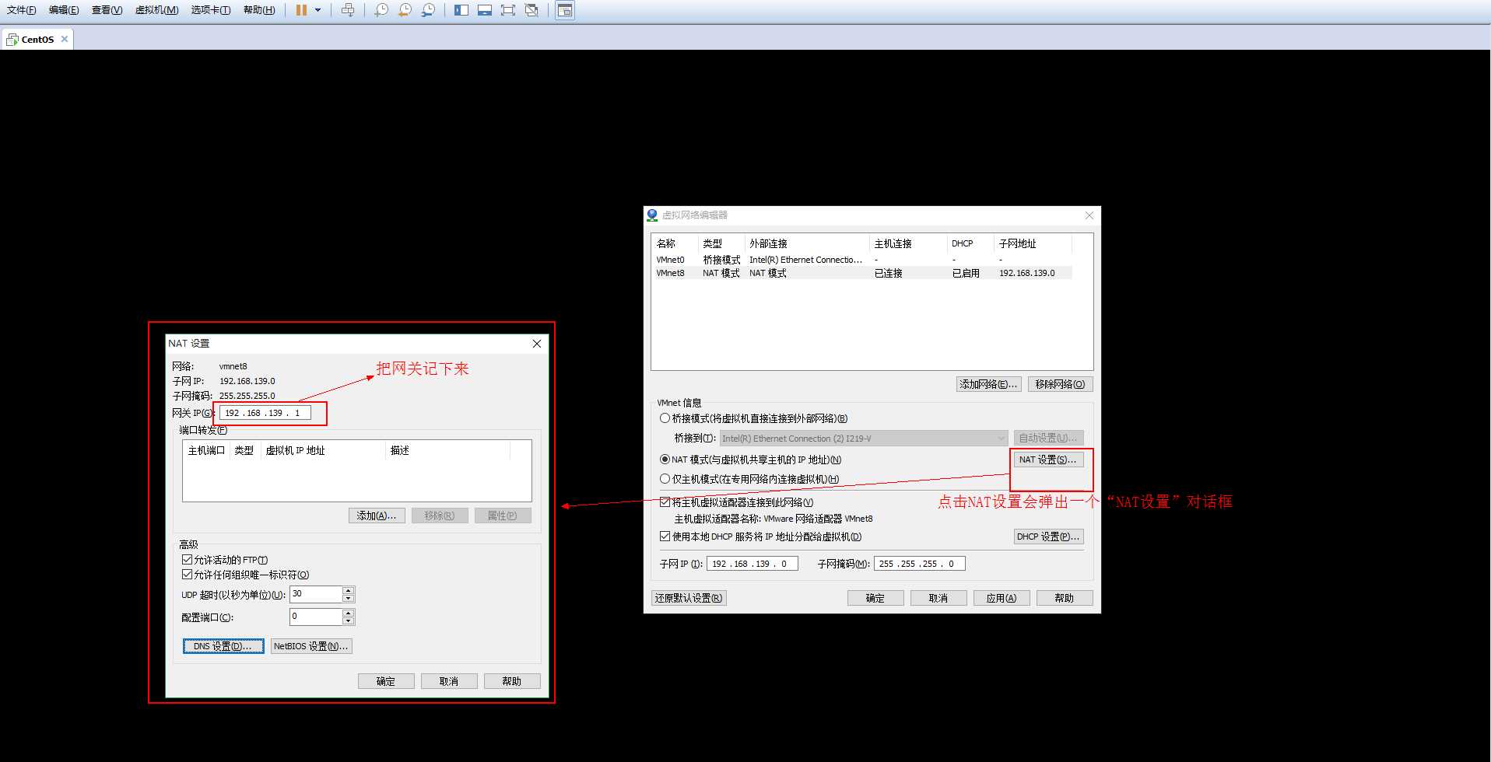1491x762 pixels.
Task: Confirm the network editor with 确定
Action: 875,598
